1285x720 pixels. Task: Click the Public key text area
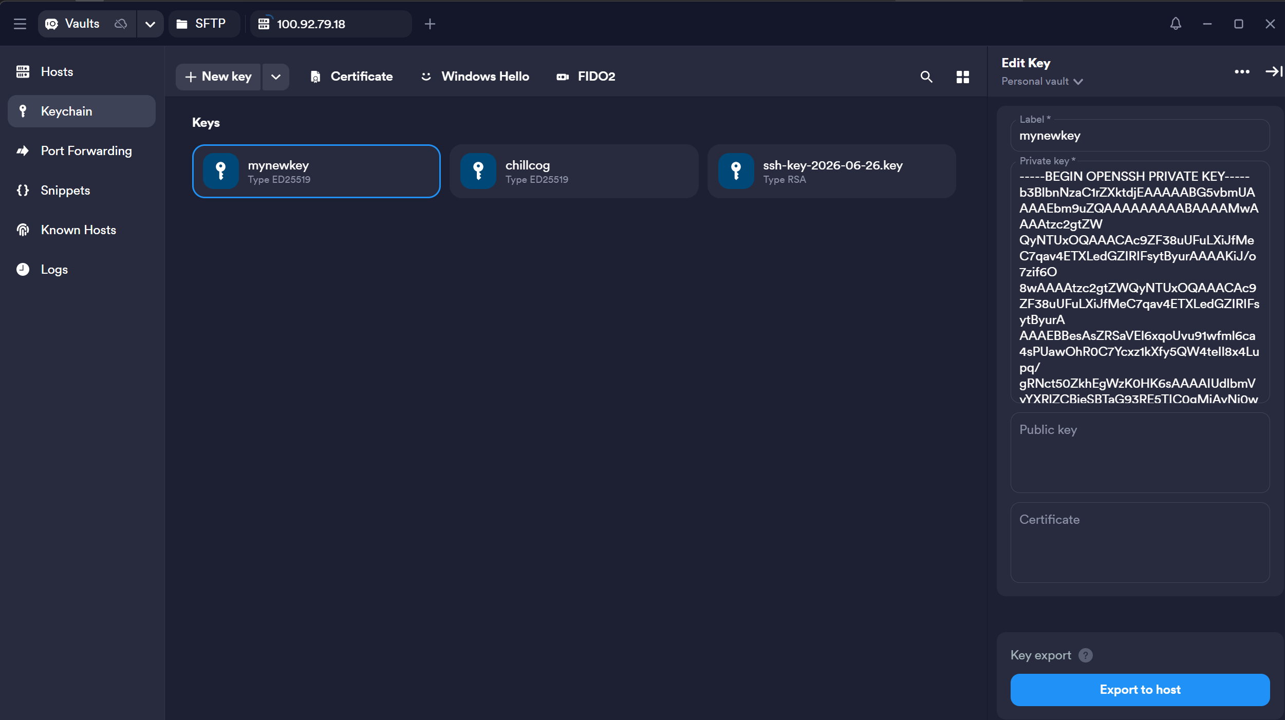pyautogui.click(x=1140, y=452)
